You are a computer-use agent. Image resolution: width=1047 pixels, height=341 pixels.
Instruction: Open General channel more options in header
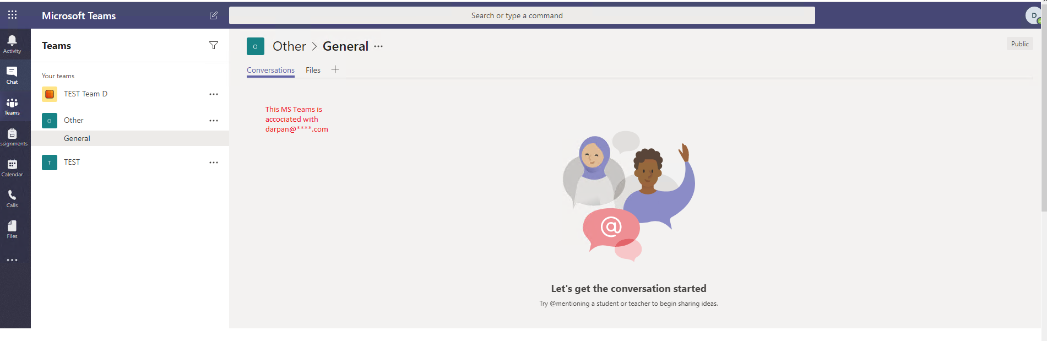[378, 46]
